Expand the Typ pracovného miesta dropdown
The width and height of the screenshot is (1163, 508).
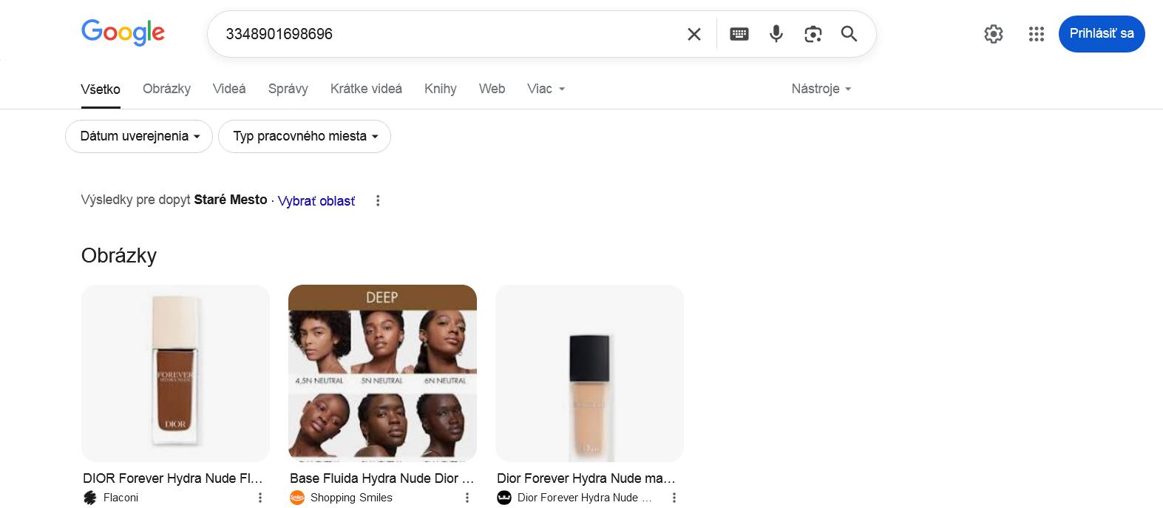click(305, 136)
